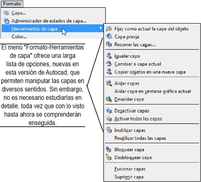This screenshot has height=182, width=201.
Task: Select Desbloquear capa option
Action: [x=133, y=158]
